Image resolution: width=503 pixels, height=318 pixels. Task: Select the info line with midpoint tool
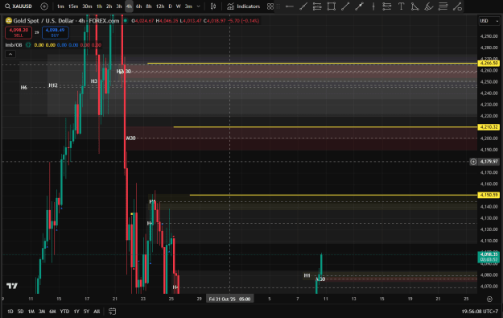(359, 6)
